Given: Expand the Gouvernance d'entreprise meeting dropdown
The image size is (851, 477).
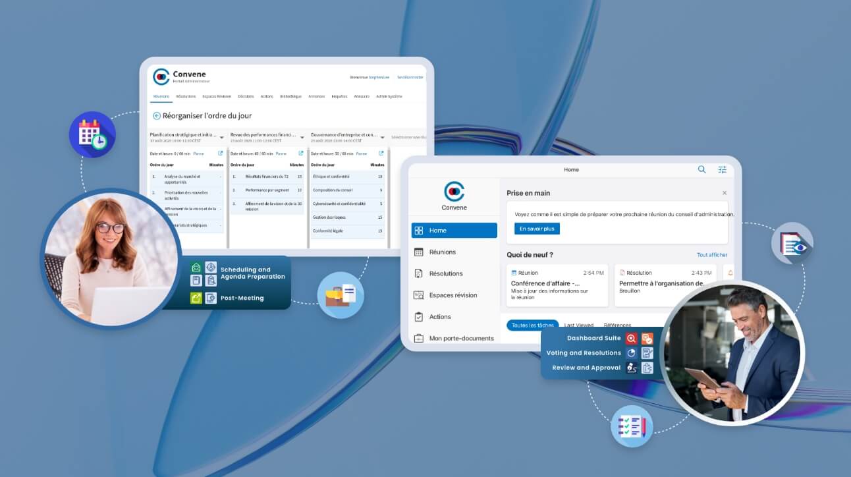Looking at the screenshot, I should pos(383,138).
